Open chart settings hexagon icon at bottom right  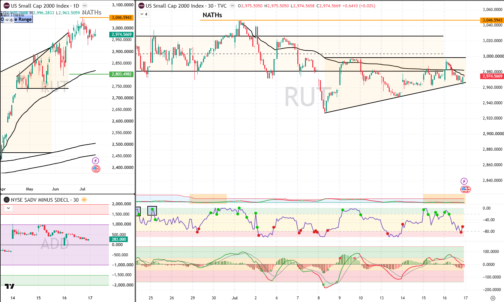[493, 298]
